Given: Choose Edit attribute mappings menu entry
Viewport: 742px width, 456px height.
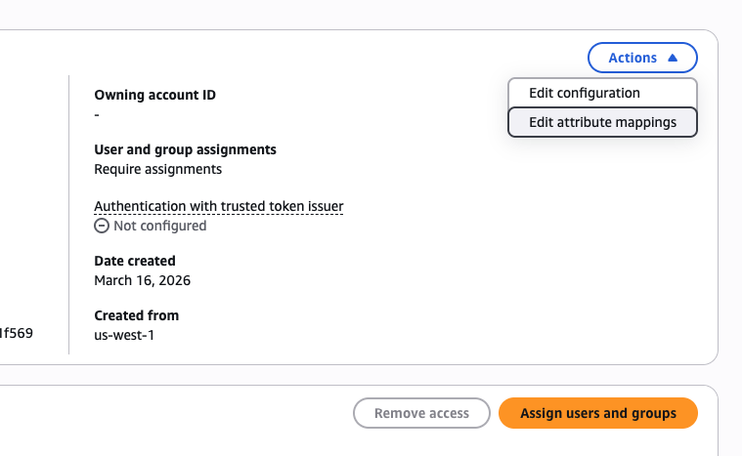Looking at the screenshot, I should coord(602,122).
